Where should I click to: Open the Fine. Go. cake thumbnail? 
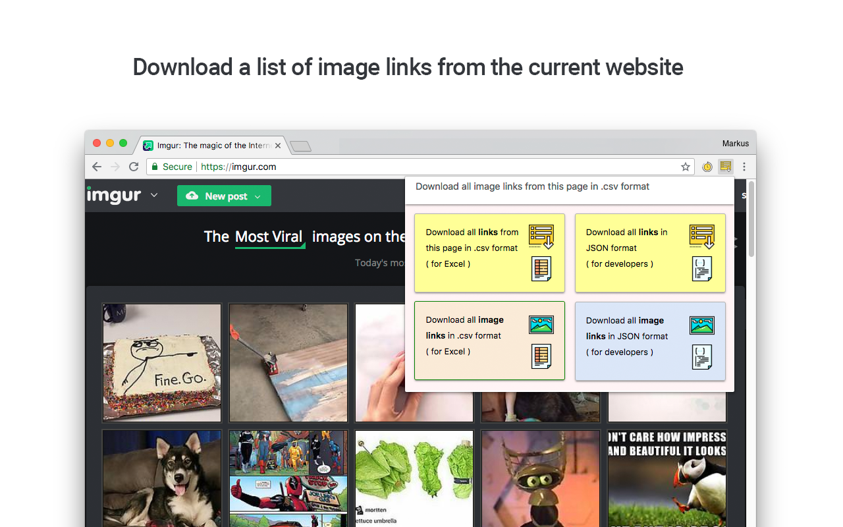coord(162,362)
